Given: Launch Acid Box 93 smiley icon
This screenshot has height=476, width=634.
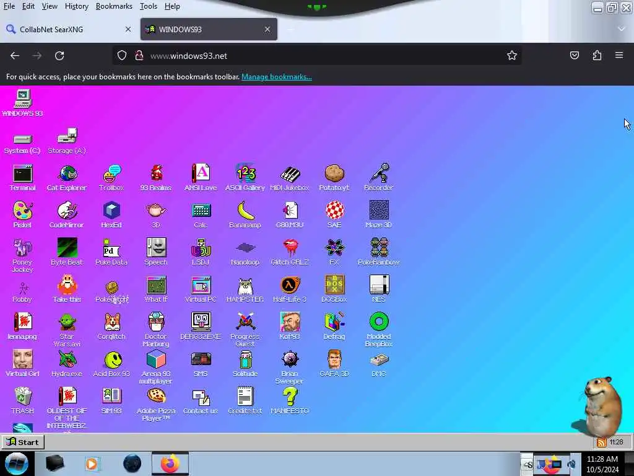Looking at the screenshot, I should pos(111,364).
